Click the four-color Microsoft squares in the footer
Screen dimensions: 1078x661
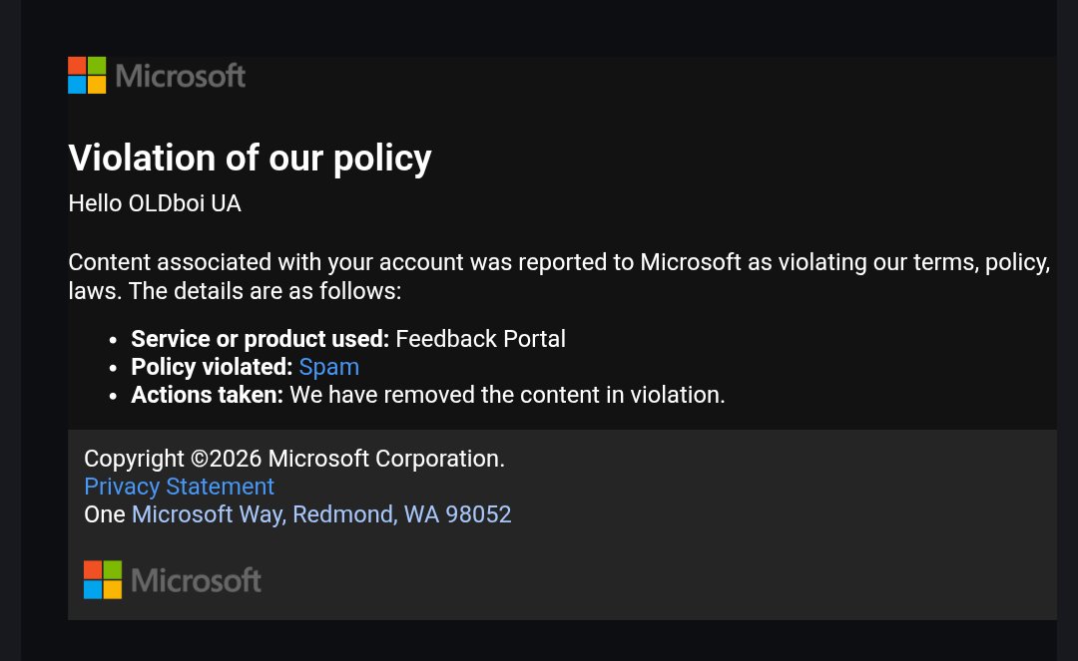point(103,579)
